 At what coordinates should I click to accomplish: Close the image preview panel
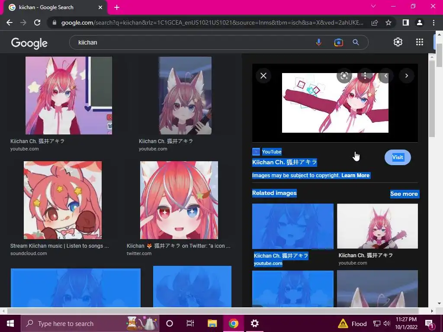coord(263,76)
